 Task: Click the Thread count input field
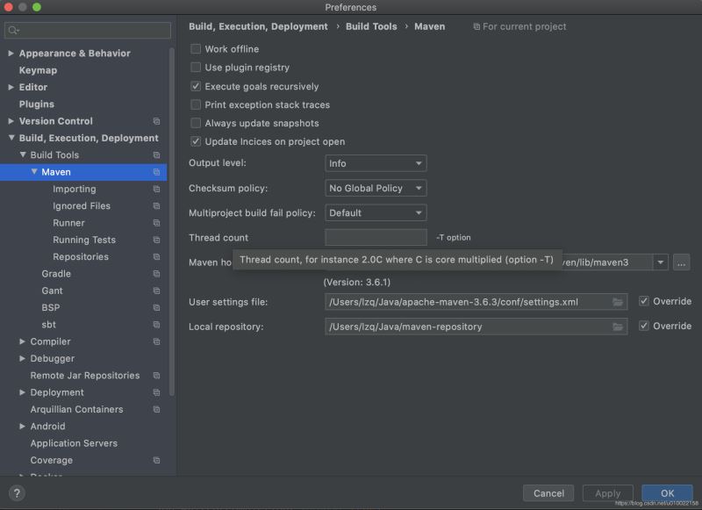[x=376, y=237]
